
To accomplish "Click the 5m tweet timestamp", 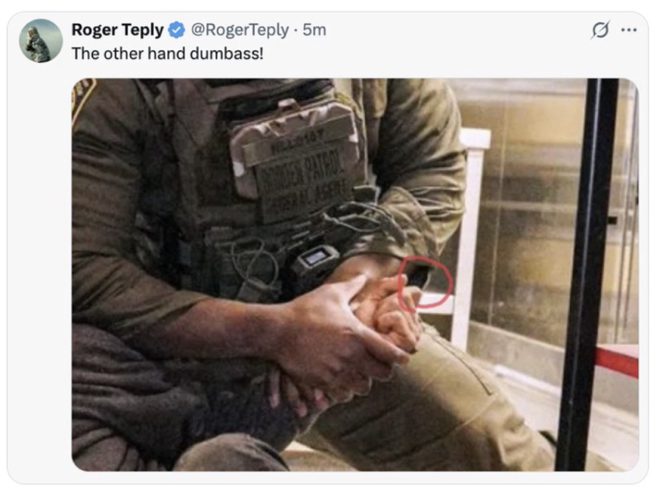I will [x=314, y=29].
